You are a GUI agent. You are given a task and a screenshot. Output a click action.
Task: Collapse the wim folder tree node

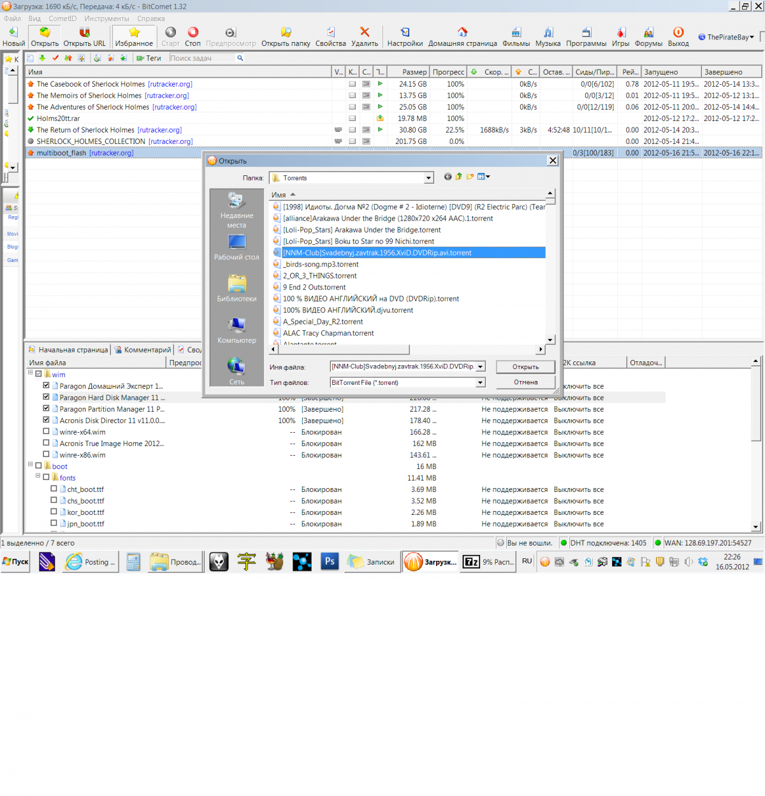point(30,373)
